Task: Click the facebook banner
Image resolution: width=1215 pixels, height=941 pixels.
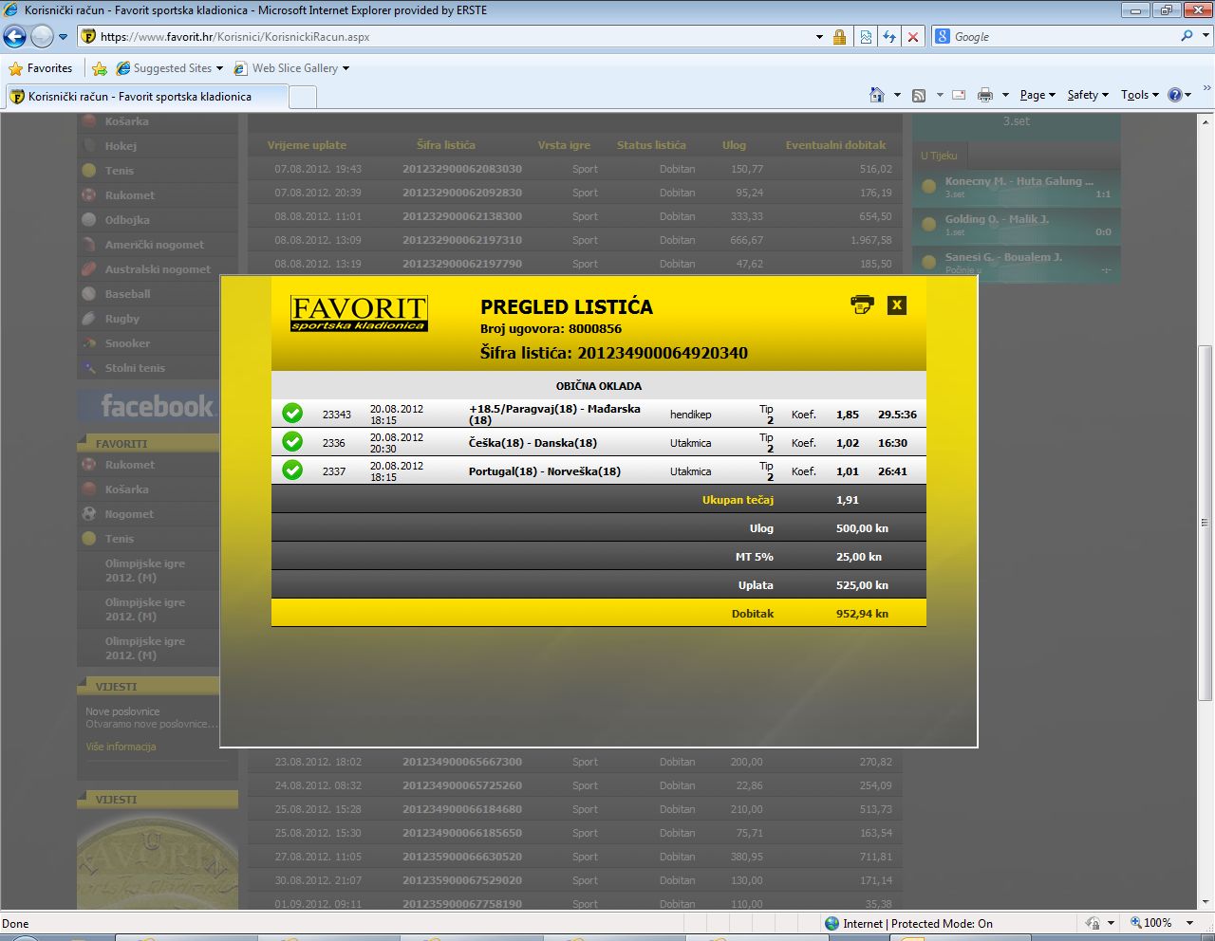Action: pos(149,407)
